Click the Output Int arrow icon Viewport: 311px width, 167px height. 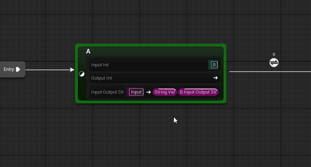click(x=215, y=78)
